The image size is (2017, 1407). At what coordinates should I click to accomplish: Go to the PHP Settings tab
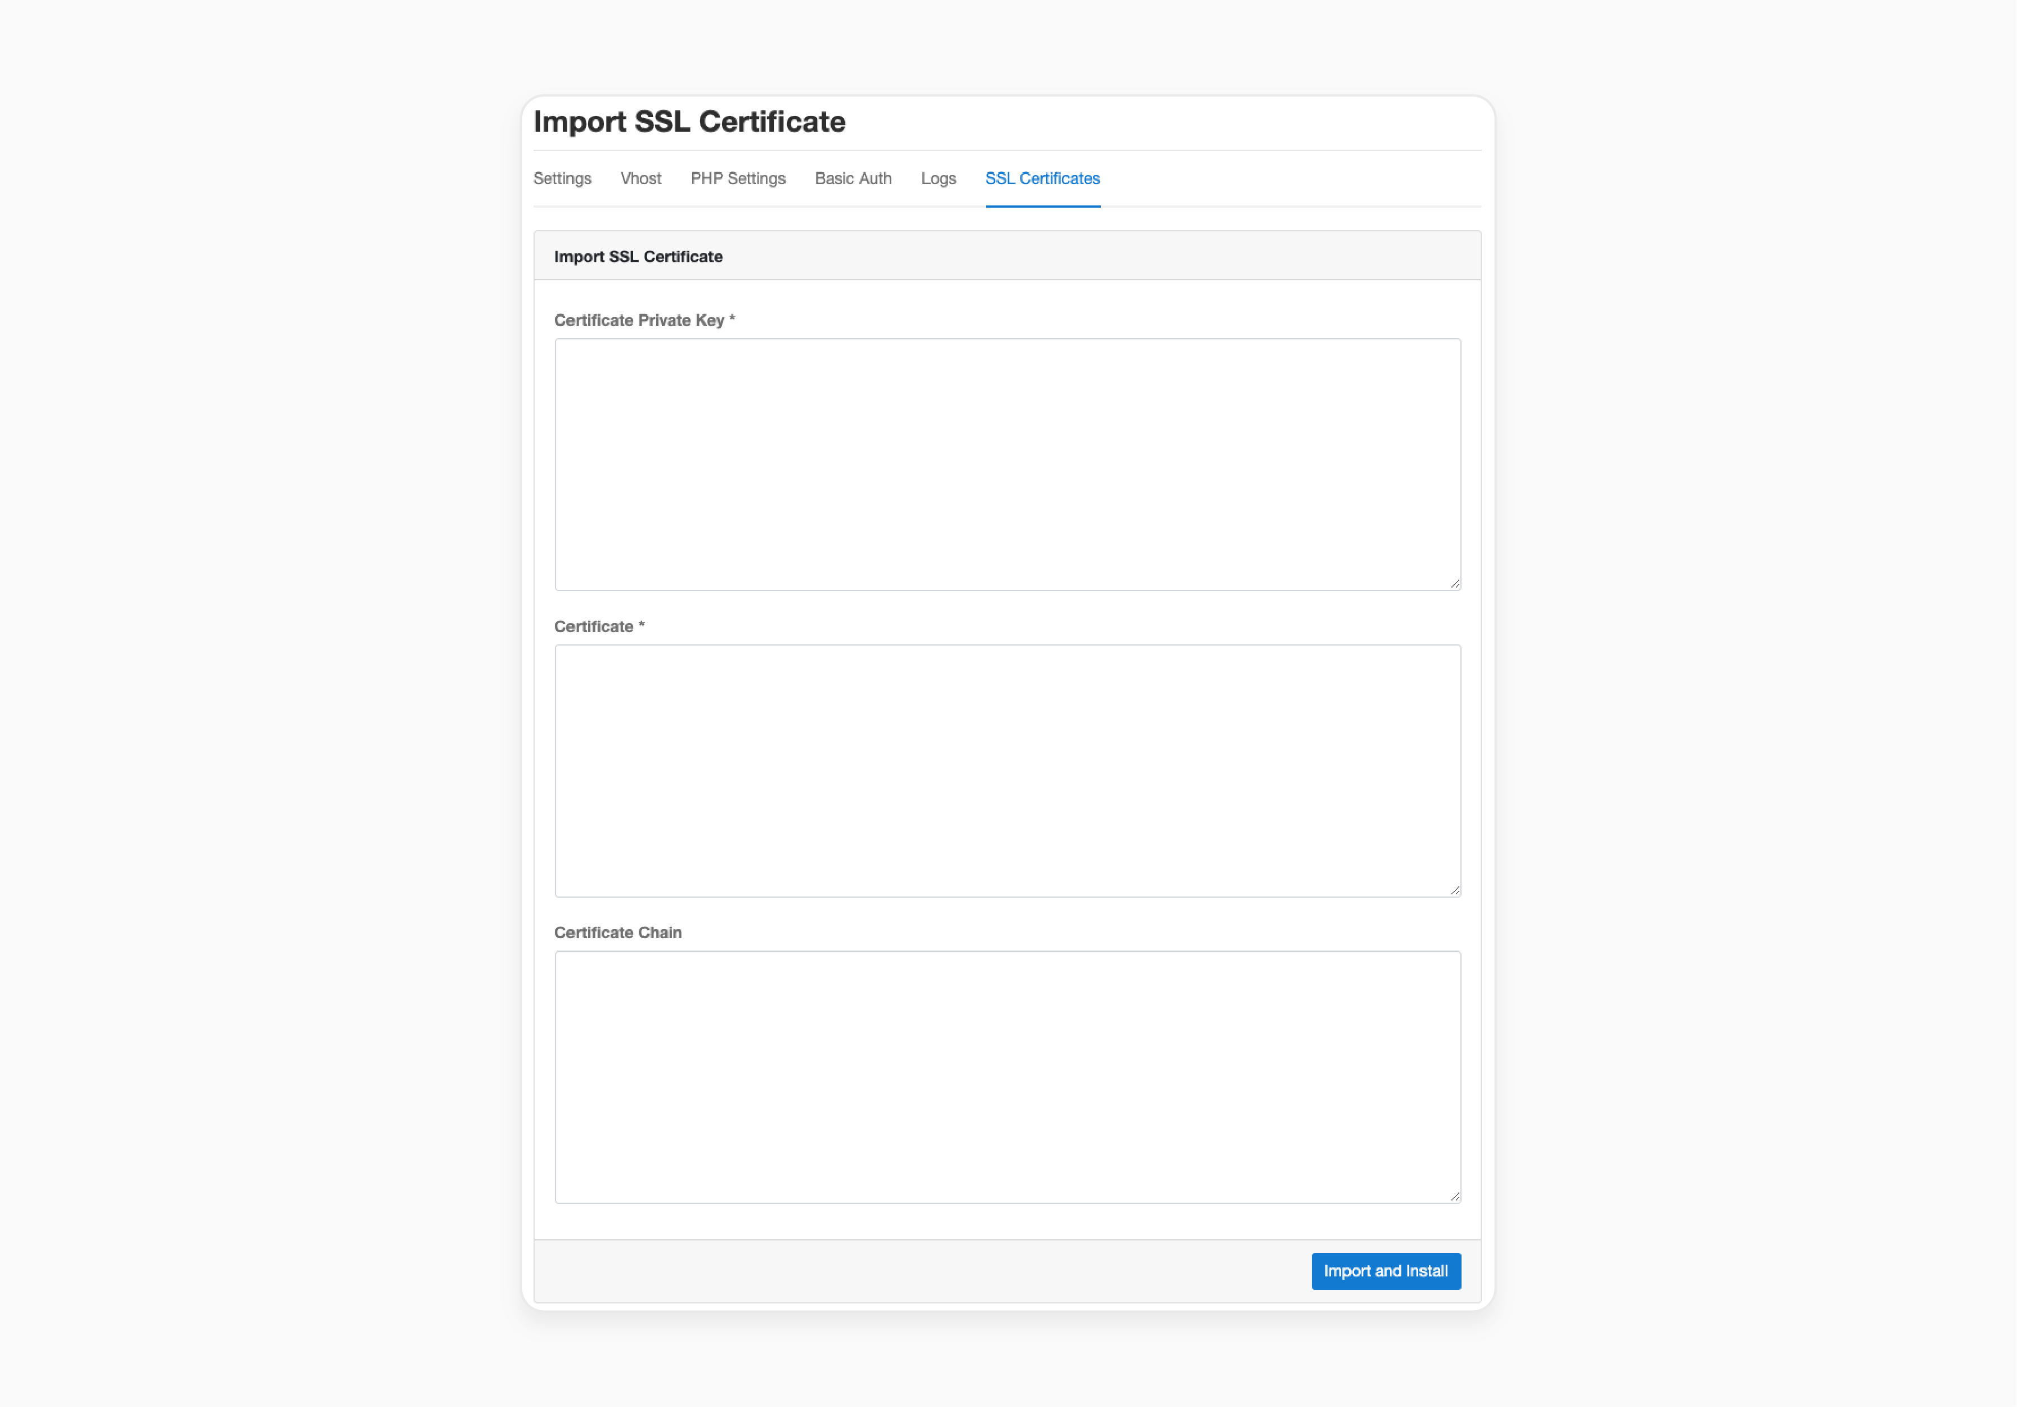click(738, 178)
